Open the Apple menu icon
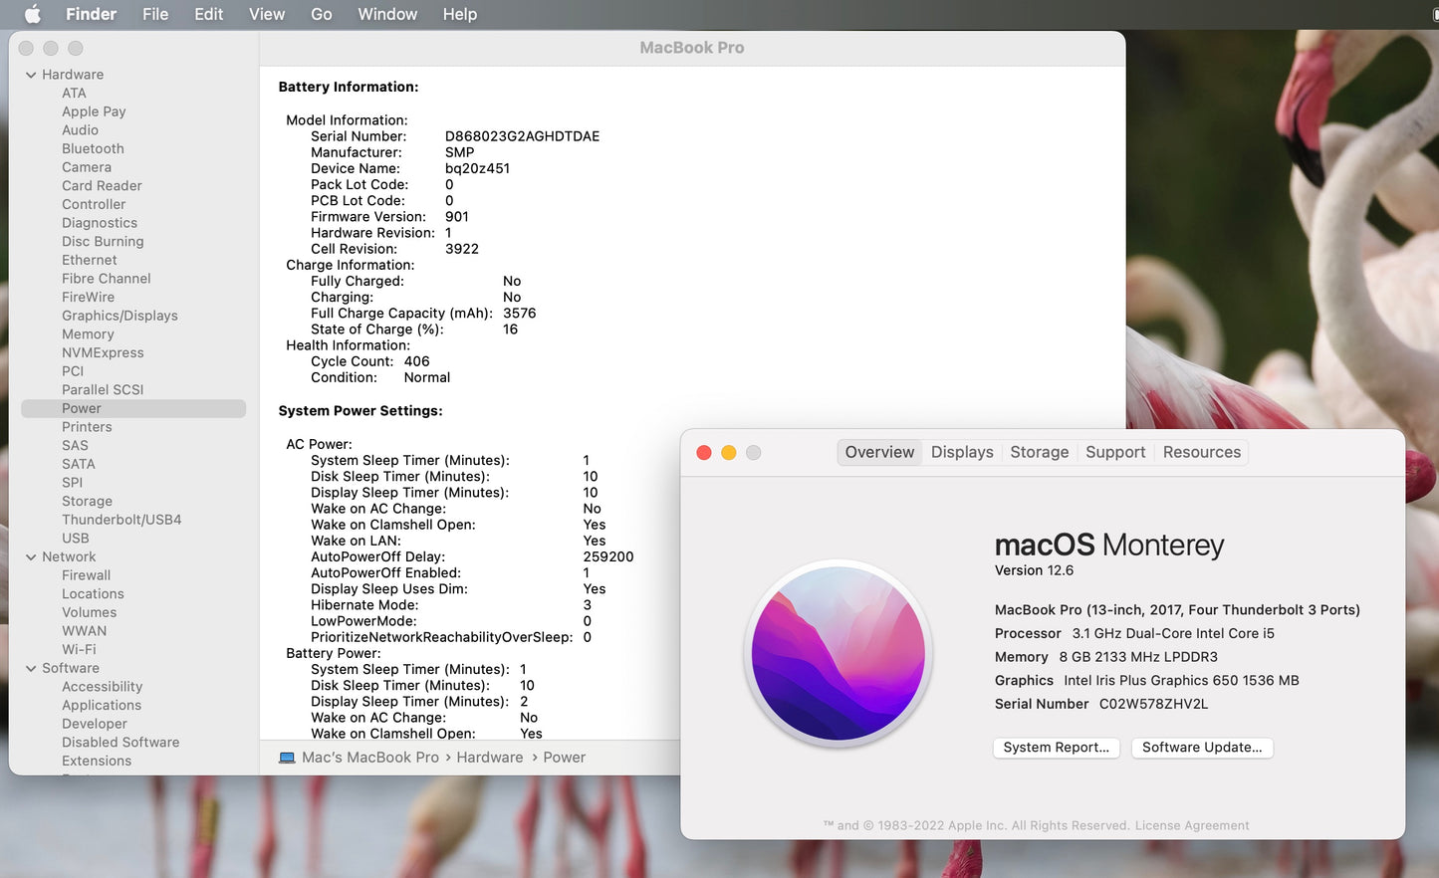The image size is (1439, 878). pyautogui.click(x=32, y=14)
